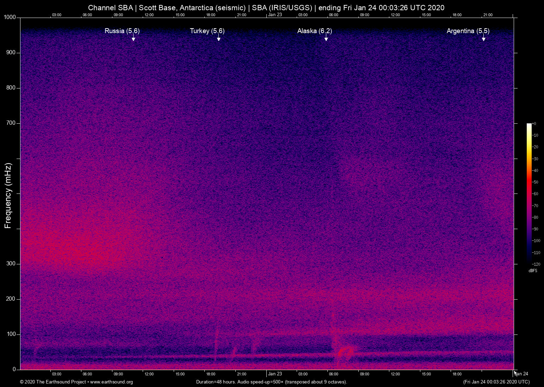Click the Argentina (5.5) event label text
544x387 pixels.
(468, 31)
